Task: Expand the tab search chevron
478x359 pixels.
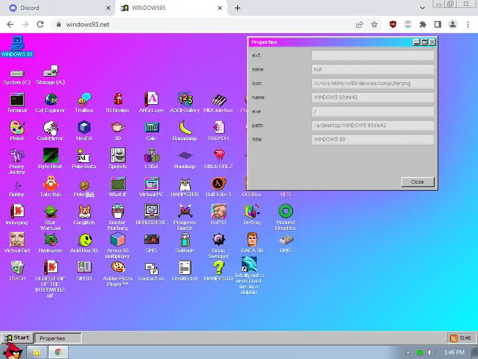Action: point(422,8)
